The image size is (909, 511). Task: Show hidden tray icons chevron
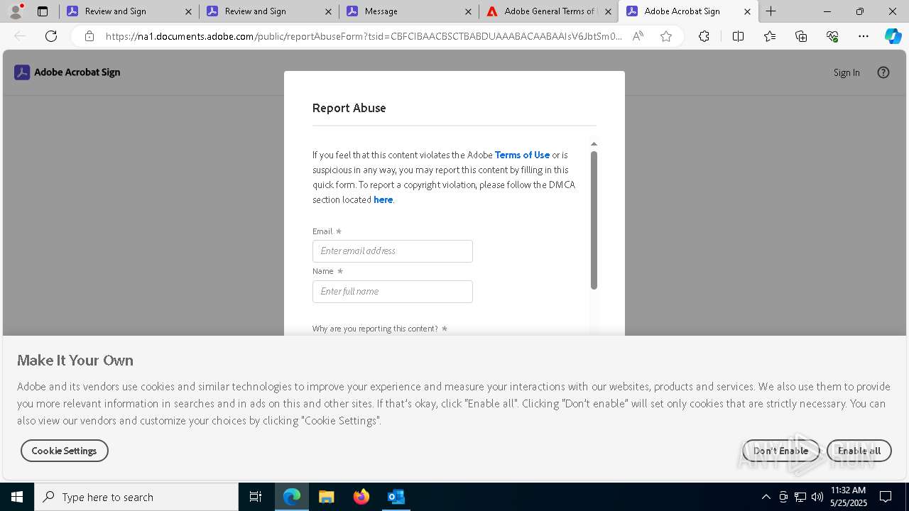(766, 497)
